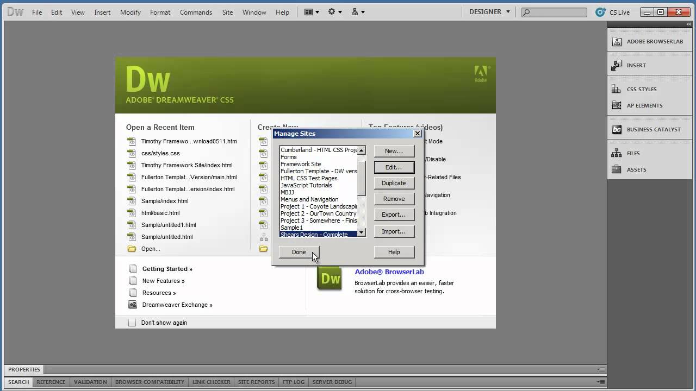This screenshot has width=696, height=391.
Task: Check the Don't show again box
Action: click(132, 323)
